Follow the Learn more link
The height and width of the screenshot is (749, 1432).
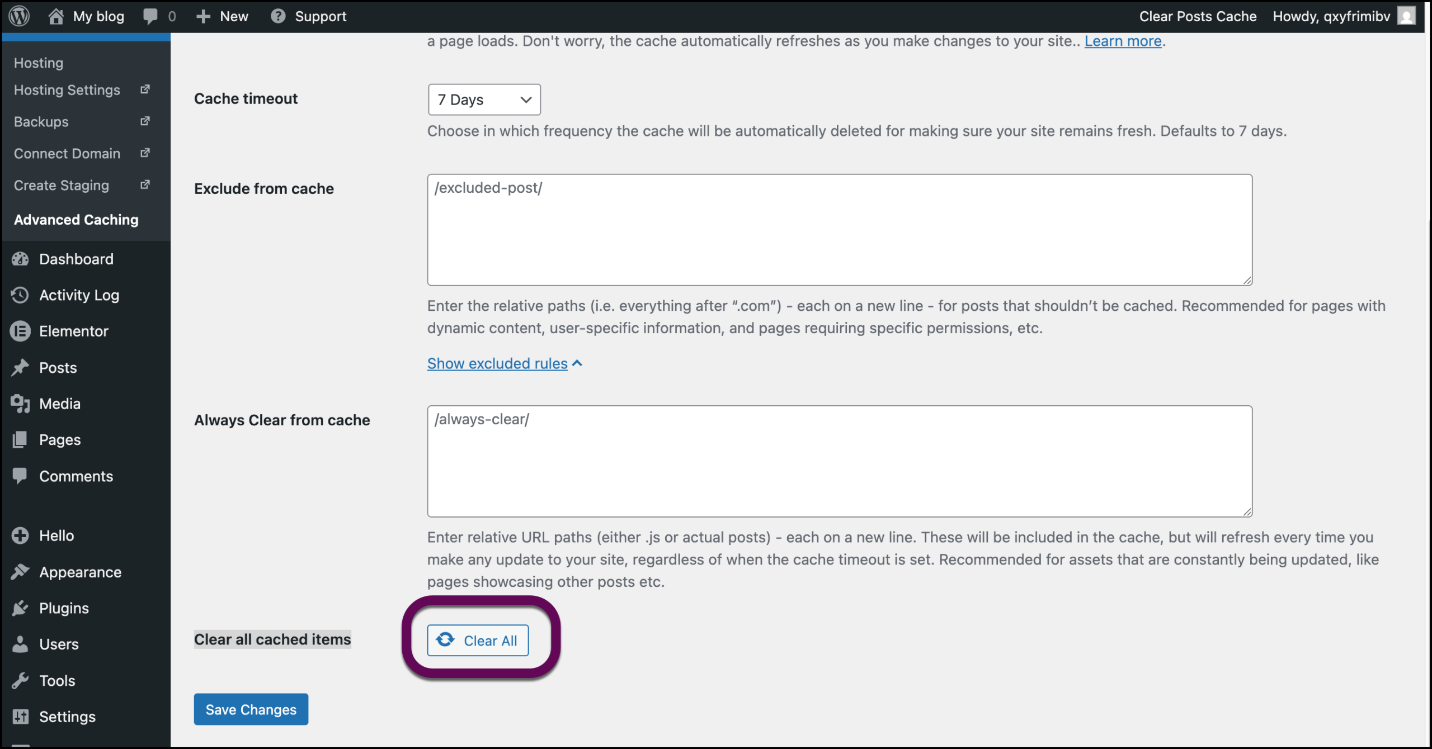click(1123, 41)
